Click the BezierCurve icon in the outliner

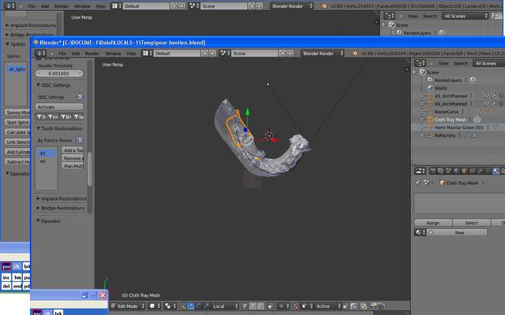(430, 112)
